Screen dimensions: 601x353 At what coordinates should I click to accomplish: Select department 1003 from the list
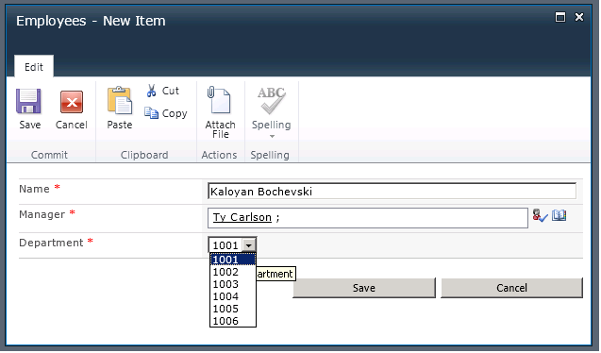tap(233, 284)
